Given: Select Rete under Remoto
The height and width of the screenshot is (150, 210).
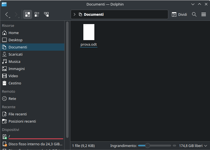Looking at the screenshot, I should pyautogui.click(x=12, y=99).
